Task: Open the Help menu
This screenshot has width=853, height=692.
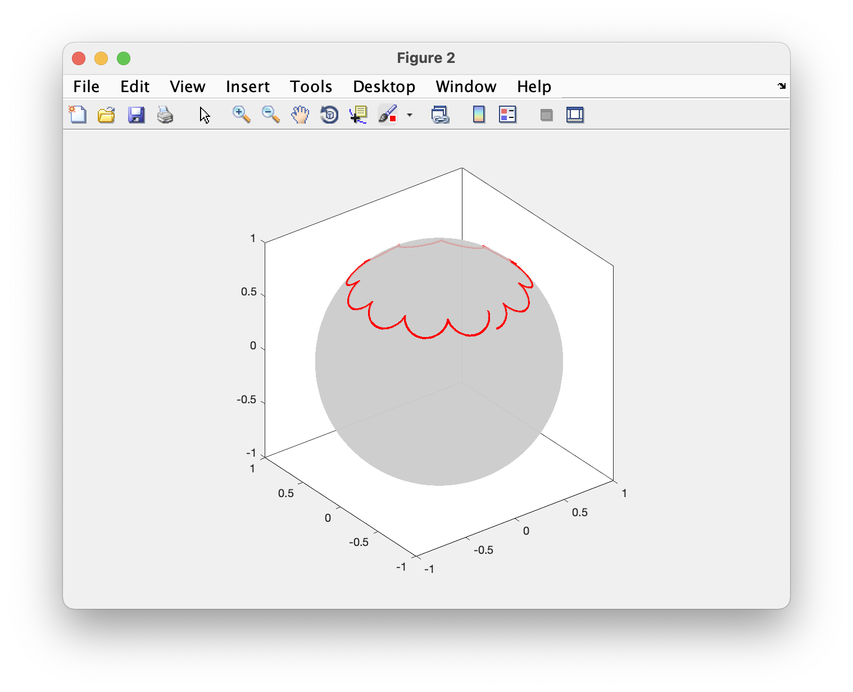Action: pyautogui.click(x=534, y=86)
